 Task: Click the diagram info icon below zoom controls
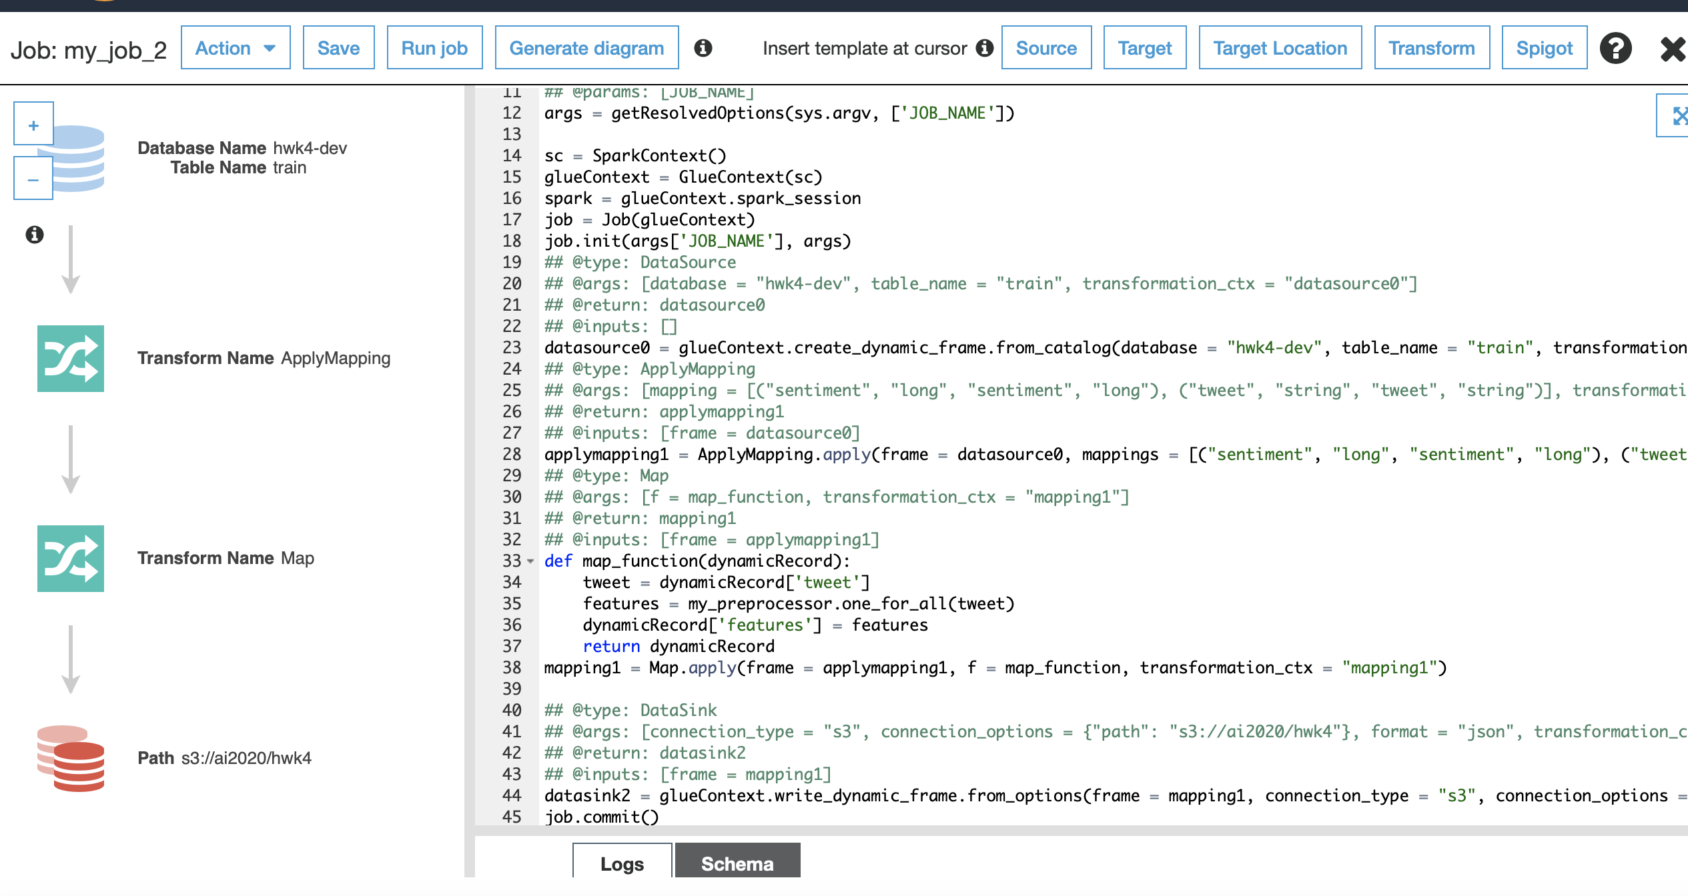34,235
